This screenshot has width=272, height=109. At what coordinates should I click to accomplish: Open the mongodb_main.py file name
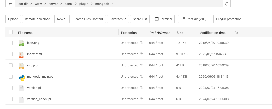(40, 77)
